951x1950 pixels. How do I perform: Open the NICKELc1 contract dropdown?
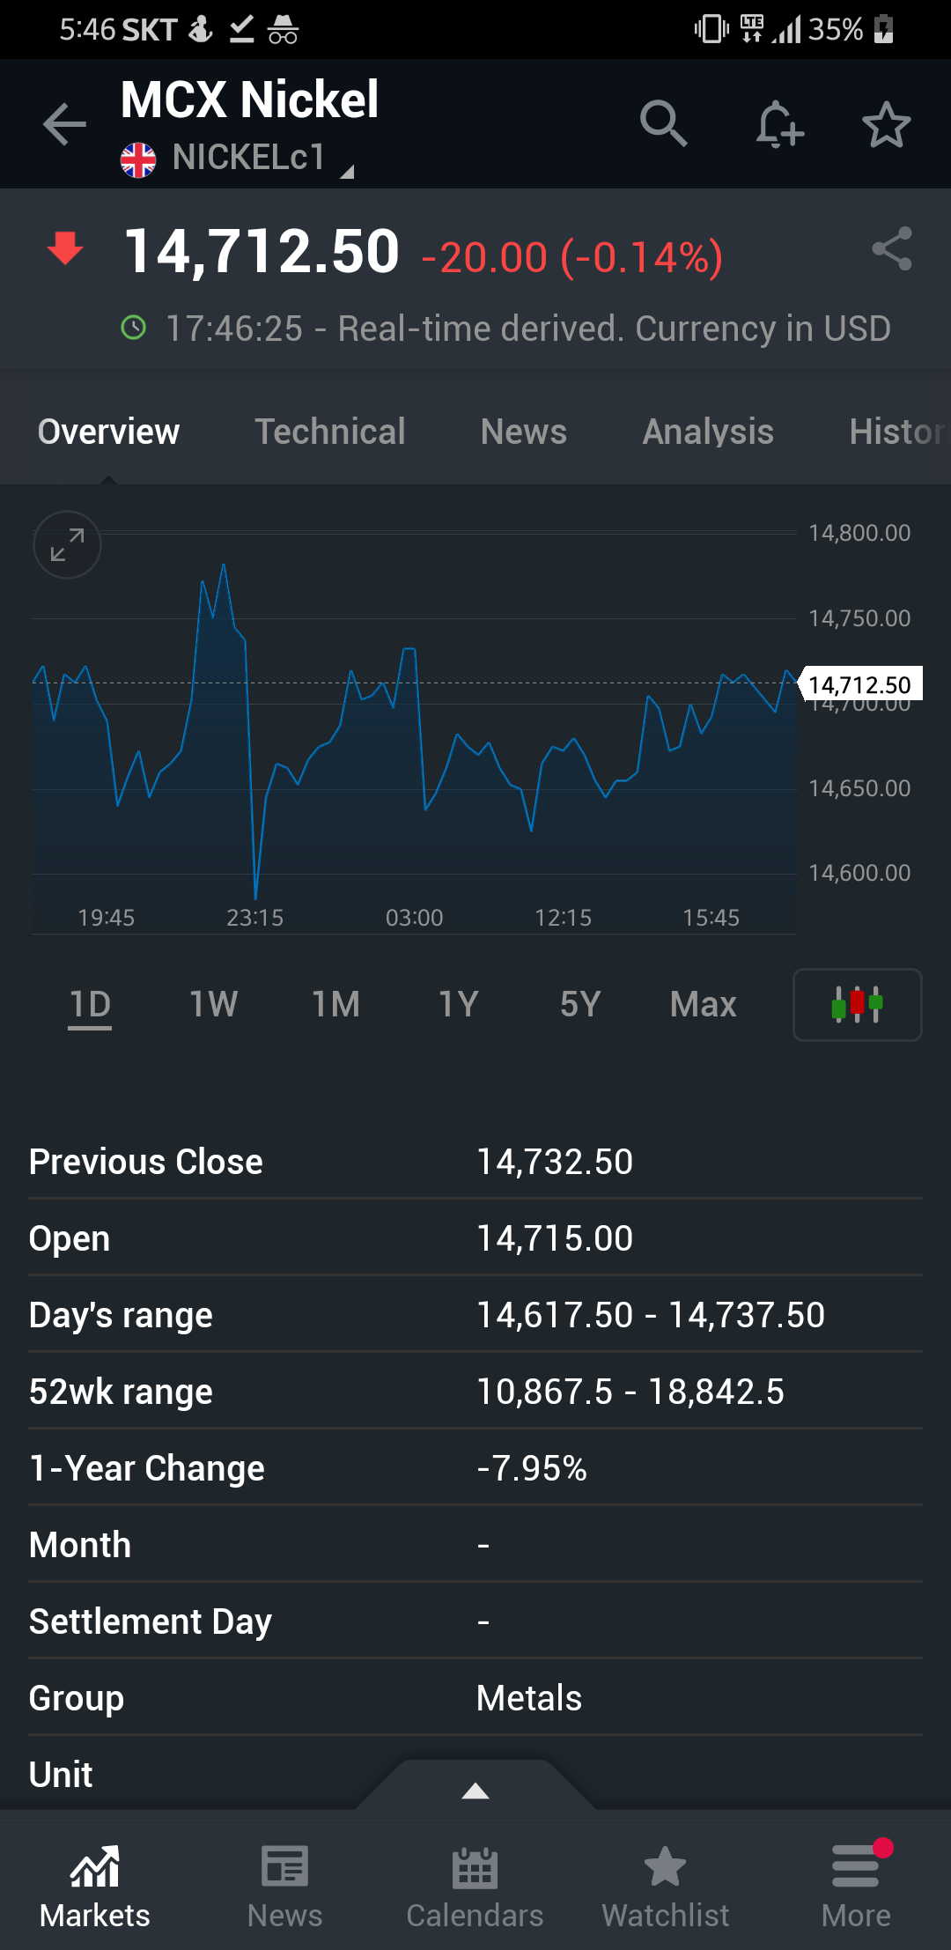(x=238, y=159)
